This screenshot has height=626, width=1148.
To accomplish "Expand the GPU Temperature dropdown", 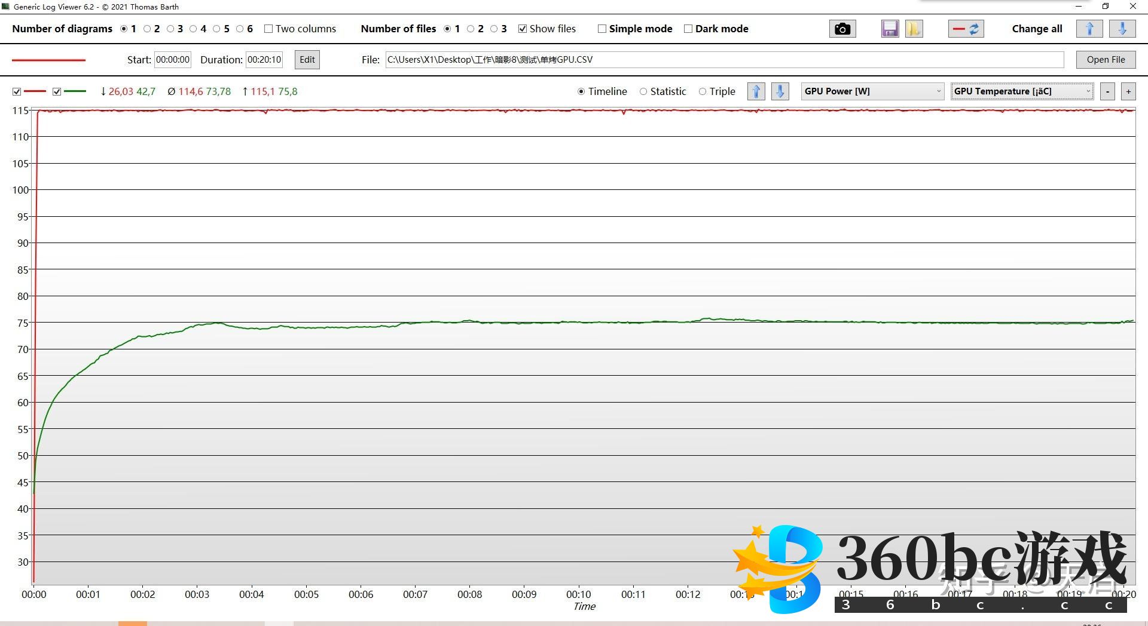I will [x=1022, y=91].
